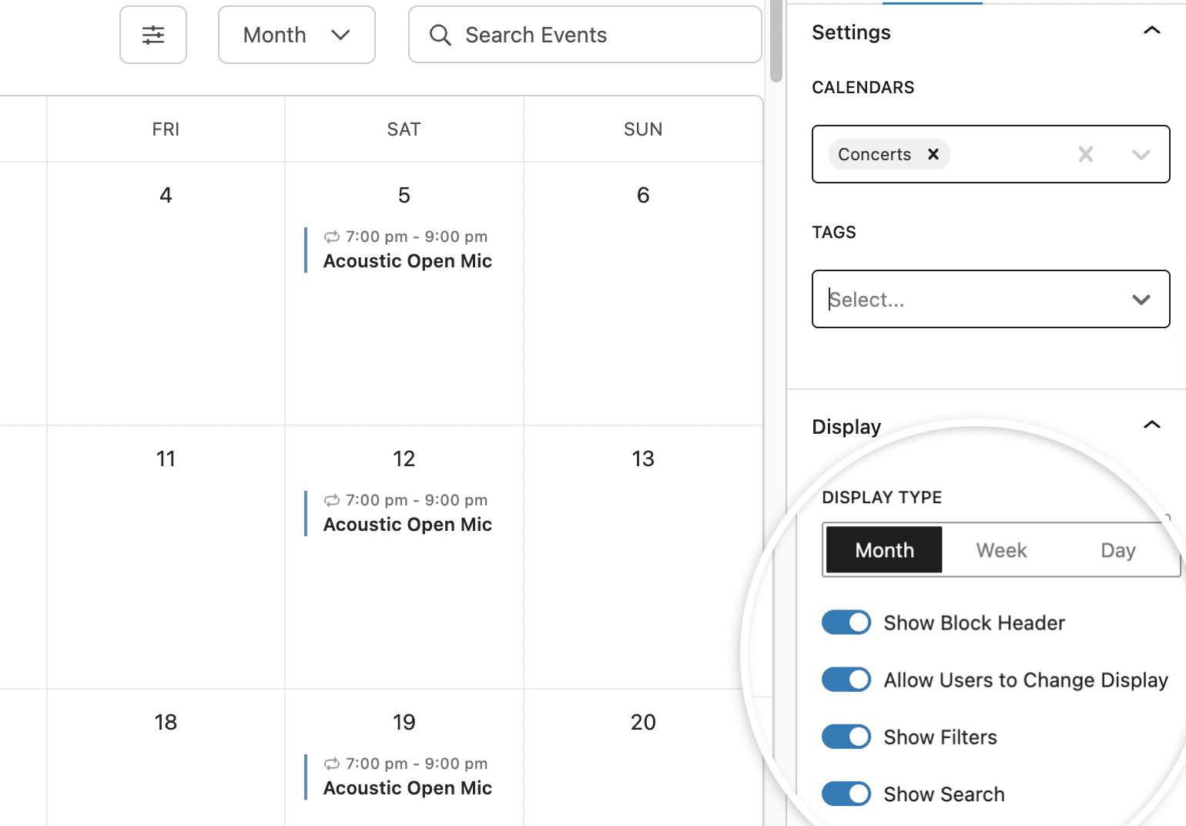The image size is (1186, 826).
Task: Select Month display type
Action: pos(884,550)
